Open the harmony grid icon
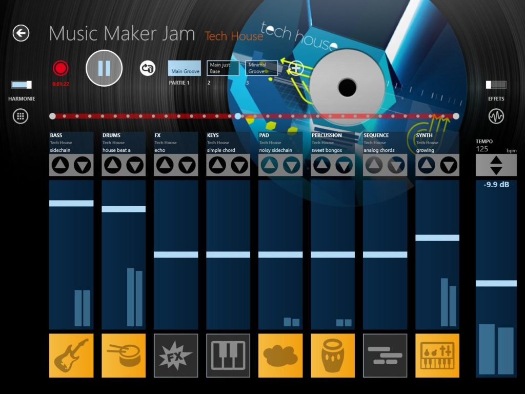Screen dimensions: 525x394 pyautogui.click(x=21, y=116)
